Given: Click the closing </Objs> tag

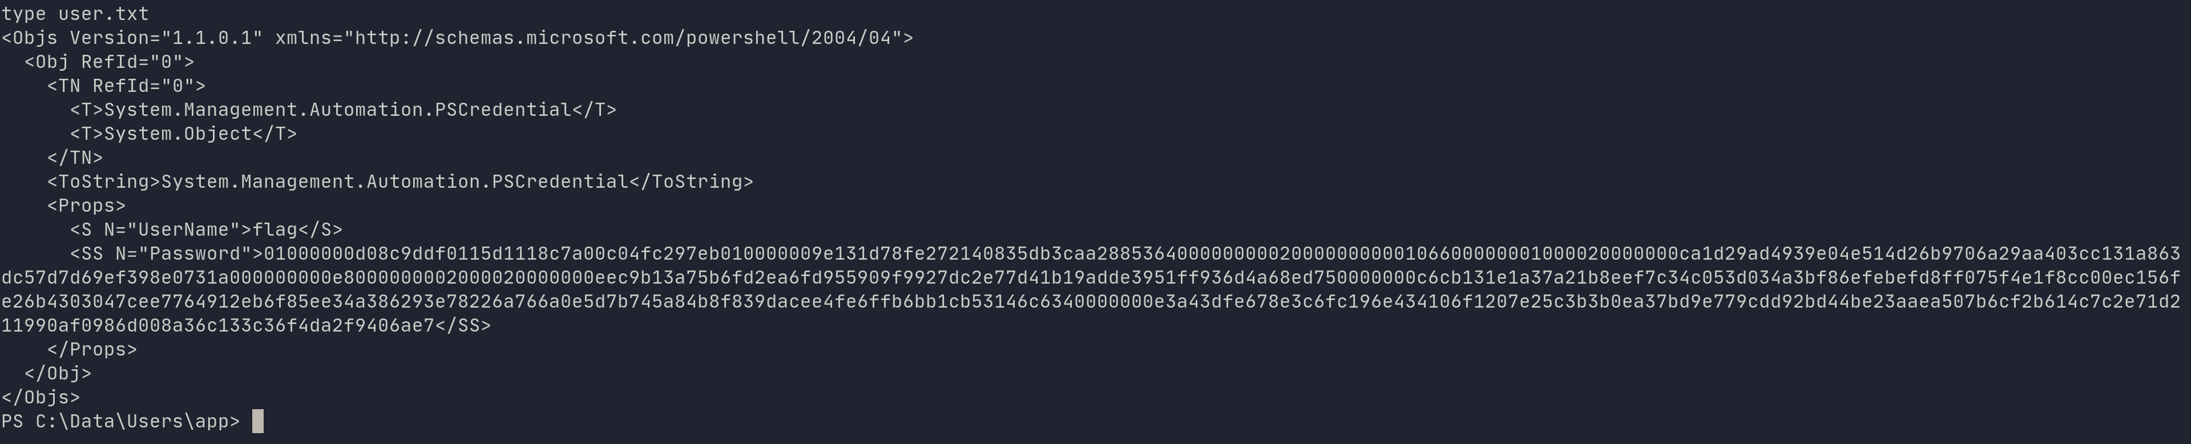Looking at the screenshot, I should (x=41, y=397).
